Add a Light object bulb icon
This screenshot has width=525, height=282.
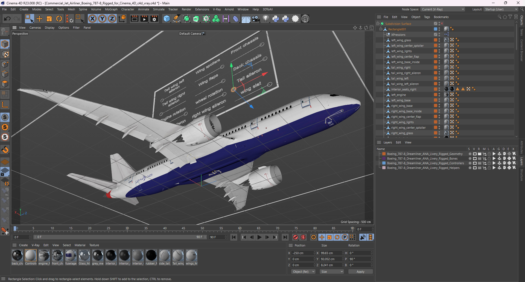(266, 19)
